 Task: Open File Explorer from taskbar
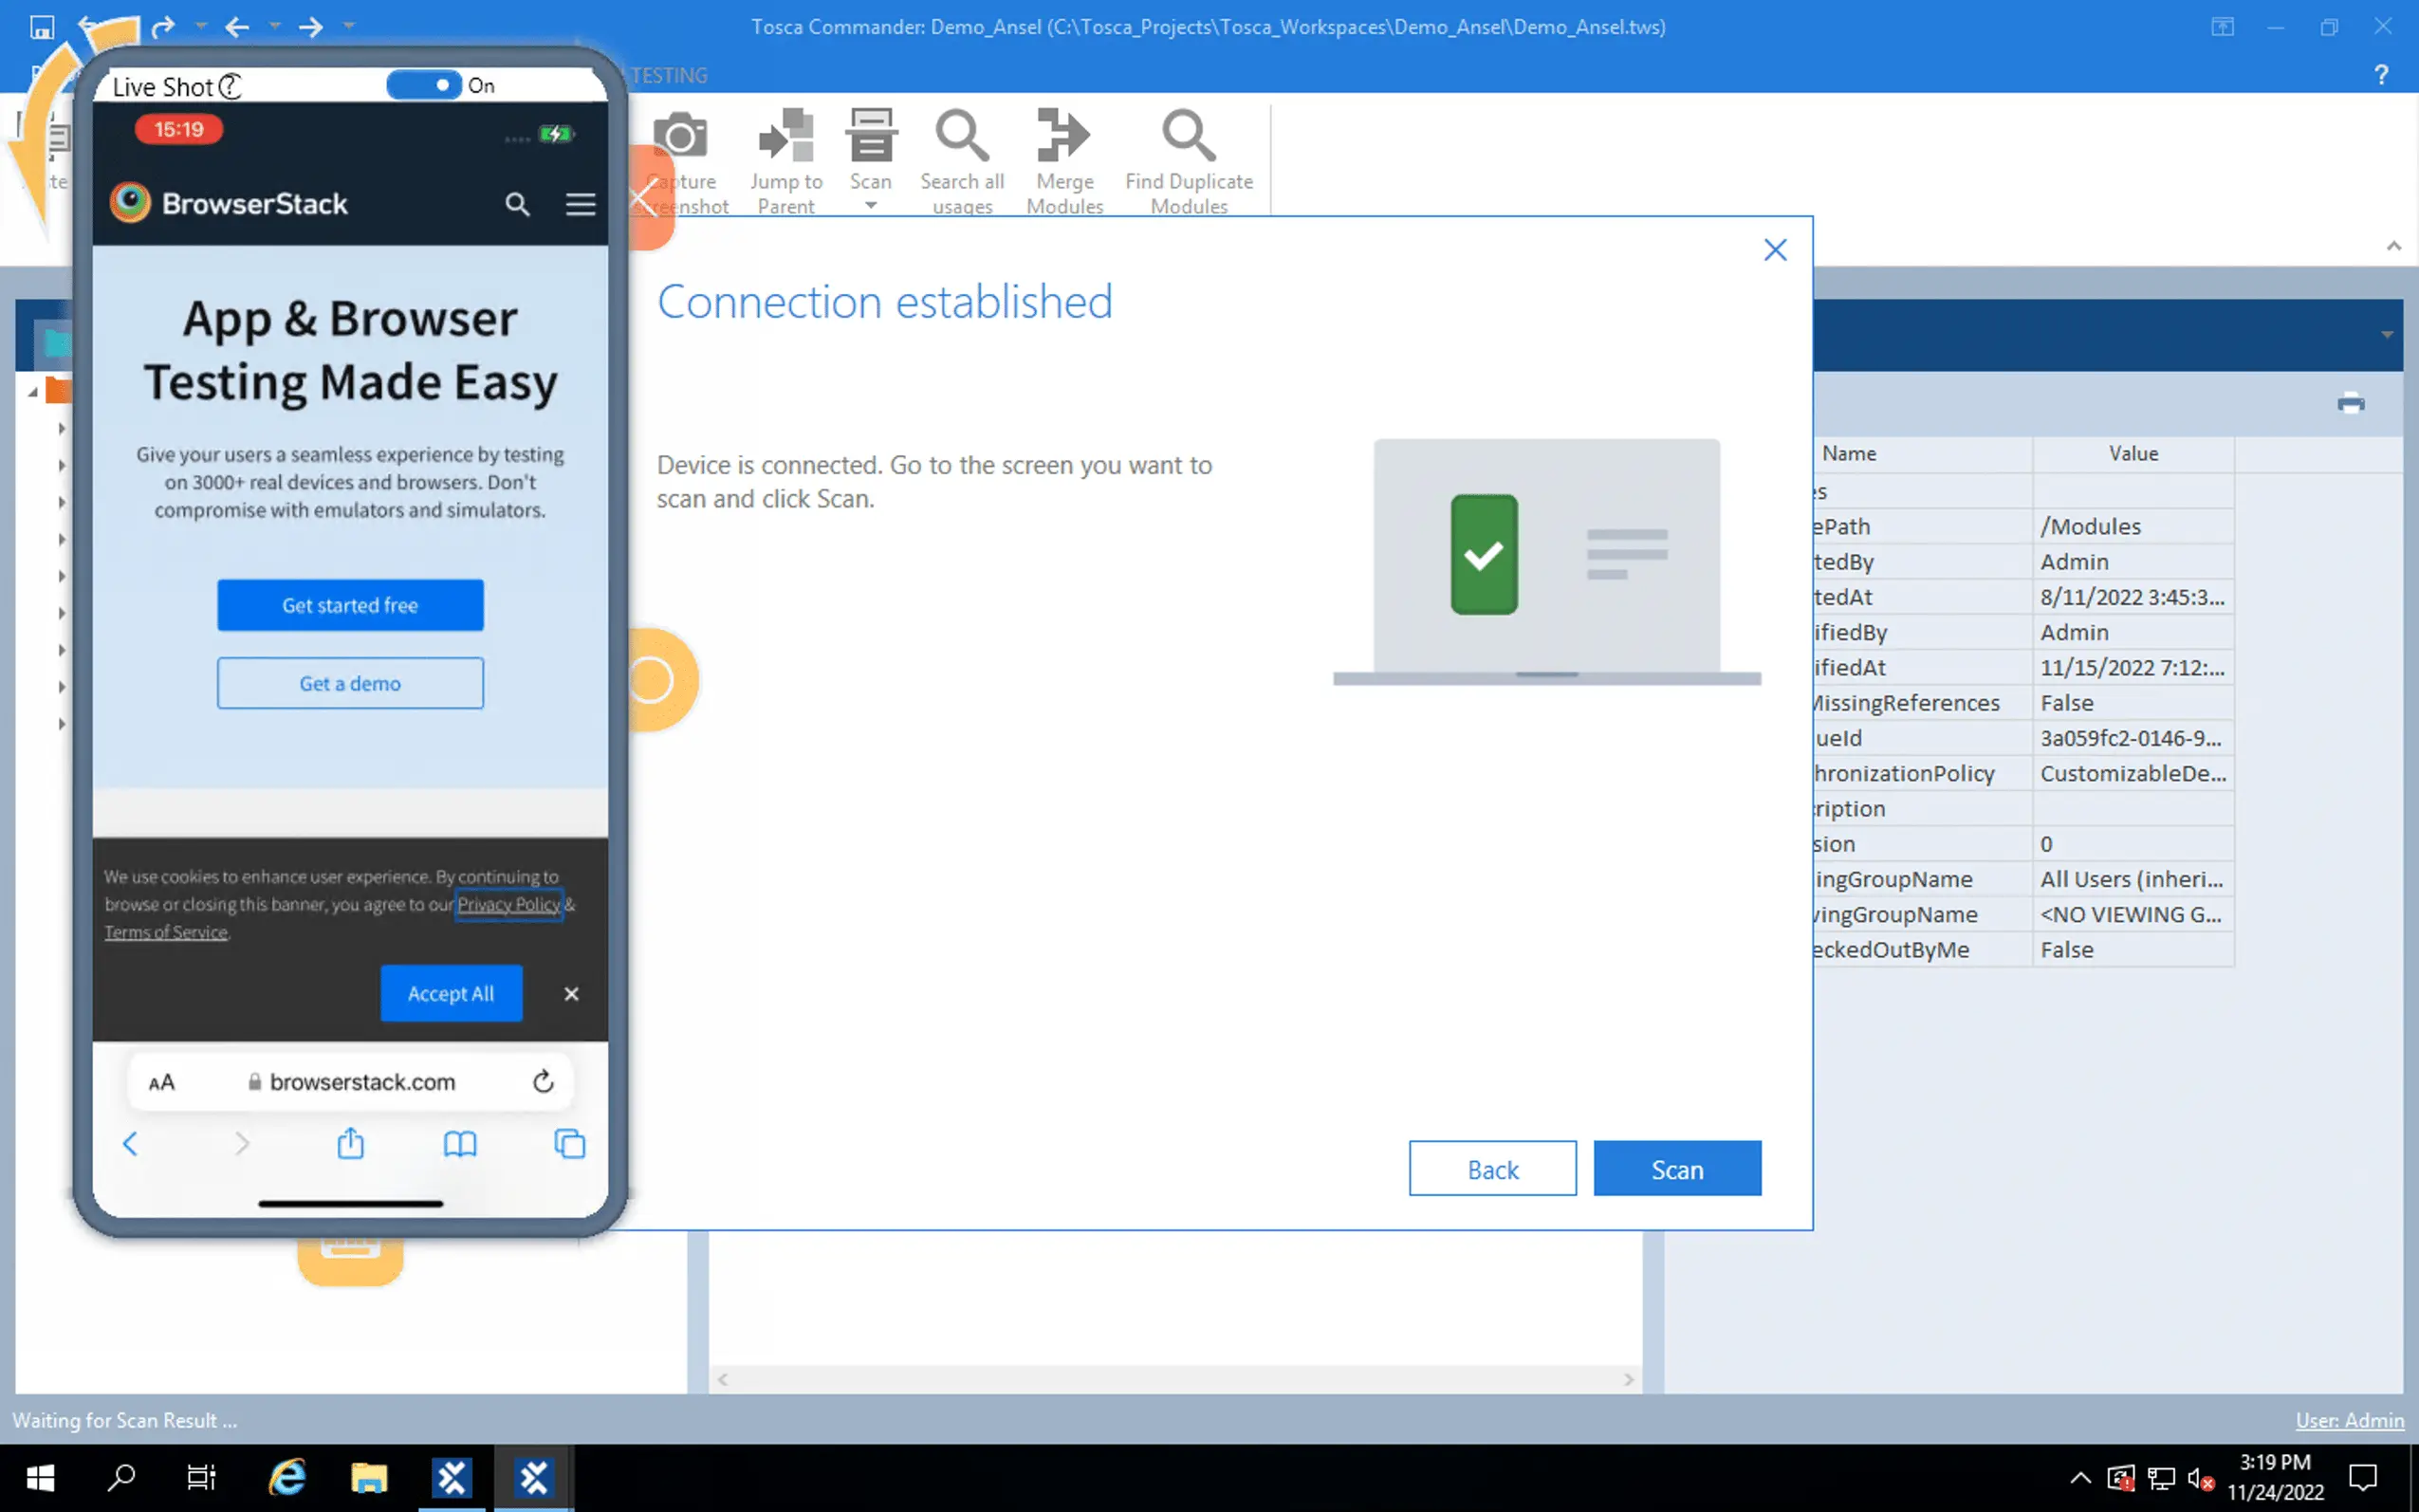pyautogui.click(x=368, y=1477)
